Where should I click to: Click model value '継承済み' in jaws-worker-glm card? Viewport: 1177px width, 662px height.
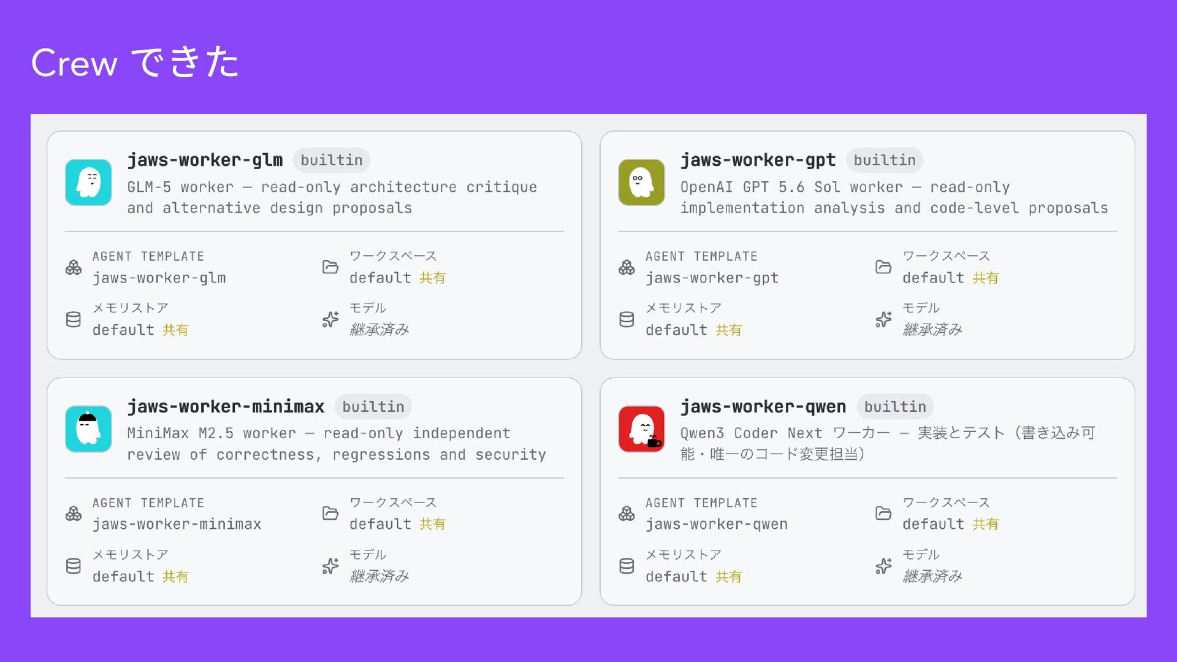click(379, 330)
